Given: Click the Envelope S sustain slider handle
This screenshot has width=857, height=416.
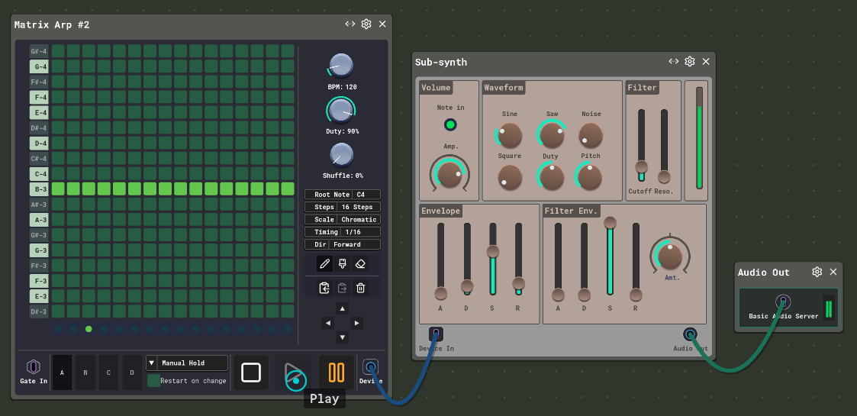Looking at the screenshot, I should click(x=492, y=251).
